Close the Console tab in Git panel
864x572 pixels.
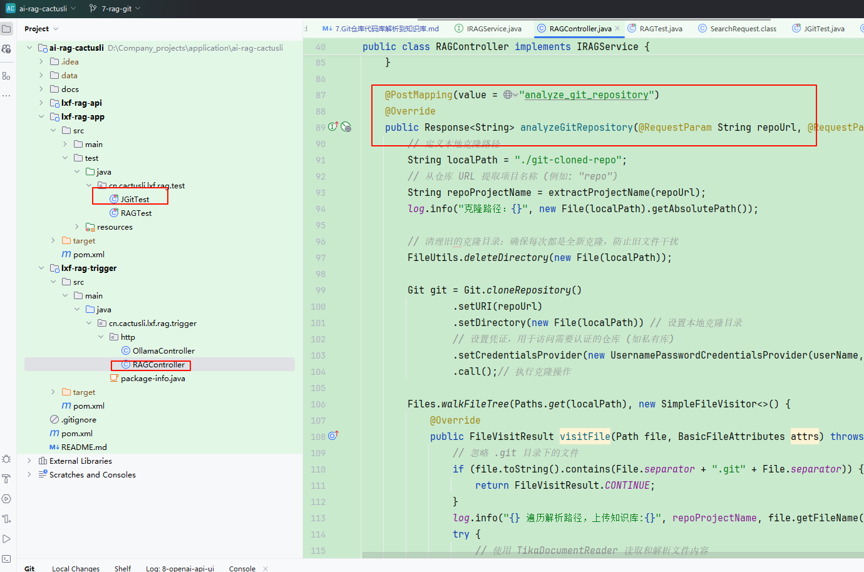(x=265, y=568)
